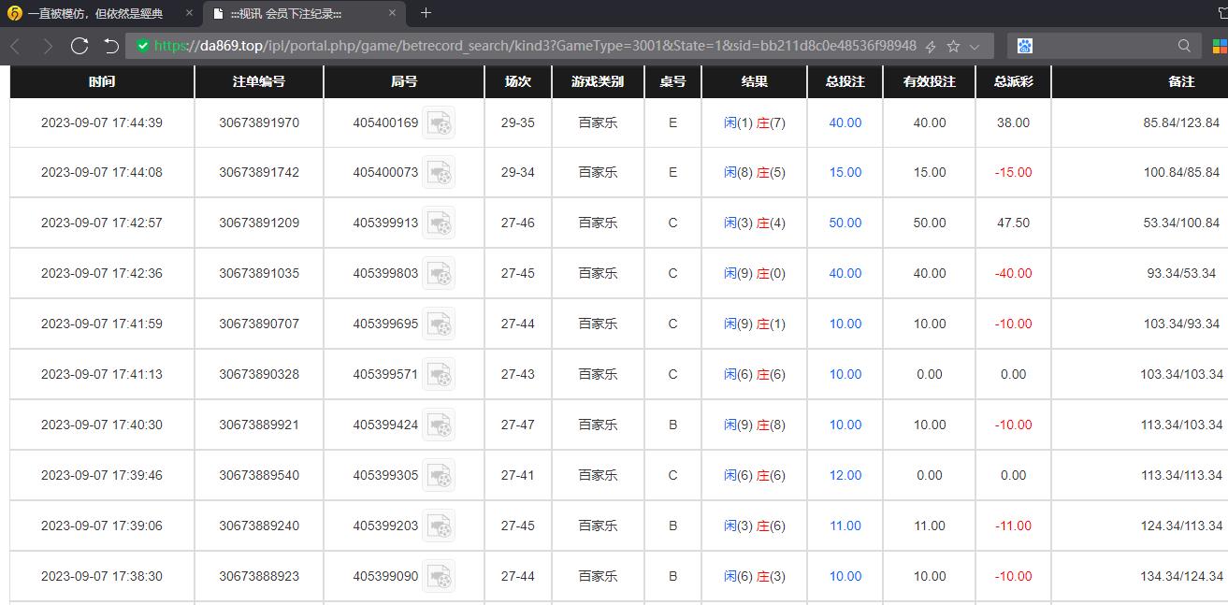Open blue bet amount 15.00 link
Viewport: 1228px width, 605px height.
[x=845, y=173]
